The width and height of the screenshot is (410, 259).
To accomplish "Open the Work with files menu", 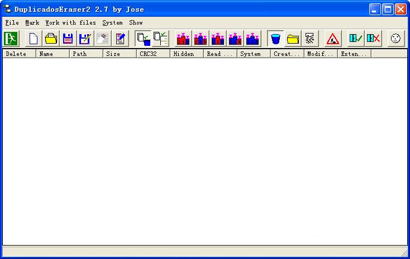I will tap(70, 23).
